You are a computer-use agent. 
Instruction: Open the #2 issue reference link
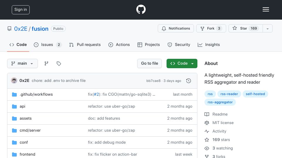click(96, 95)
